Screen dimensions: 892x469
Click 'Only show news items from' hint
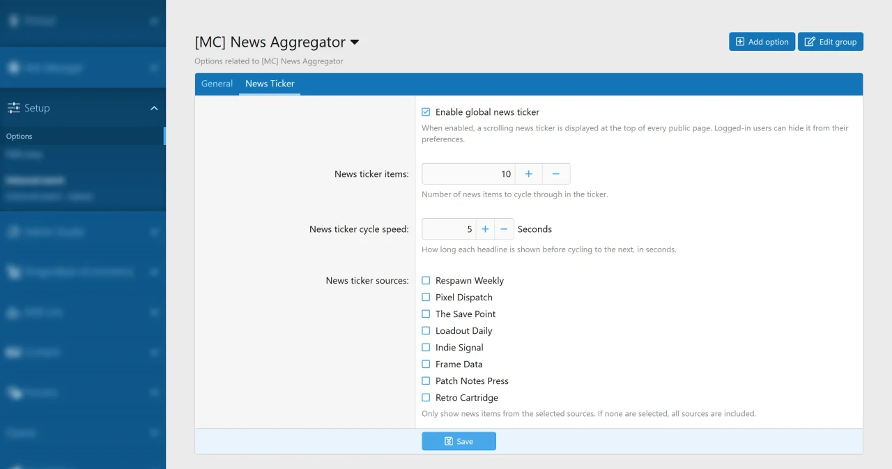coord(589,414)
